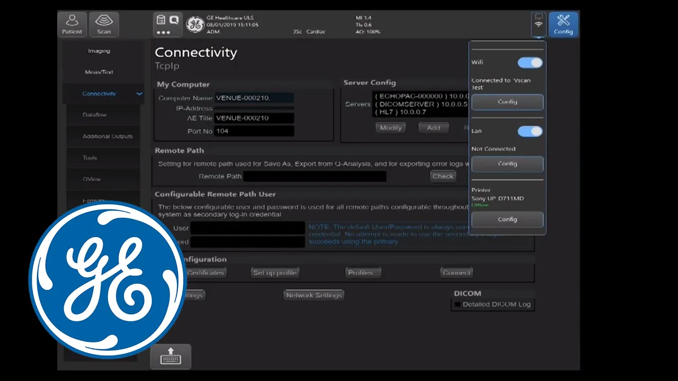Click the AO: 100% readout
The height and width of the screenshot is (381, 678).
(x=368, y=32)
